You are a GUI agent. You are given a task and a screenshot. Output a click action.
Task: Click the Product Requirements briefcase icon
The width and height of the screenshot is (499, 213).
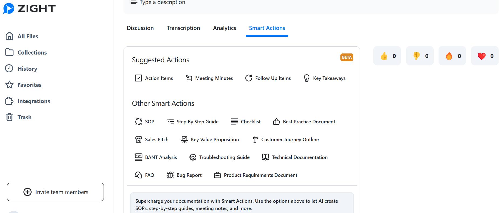(217, 175)
